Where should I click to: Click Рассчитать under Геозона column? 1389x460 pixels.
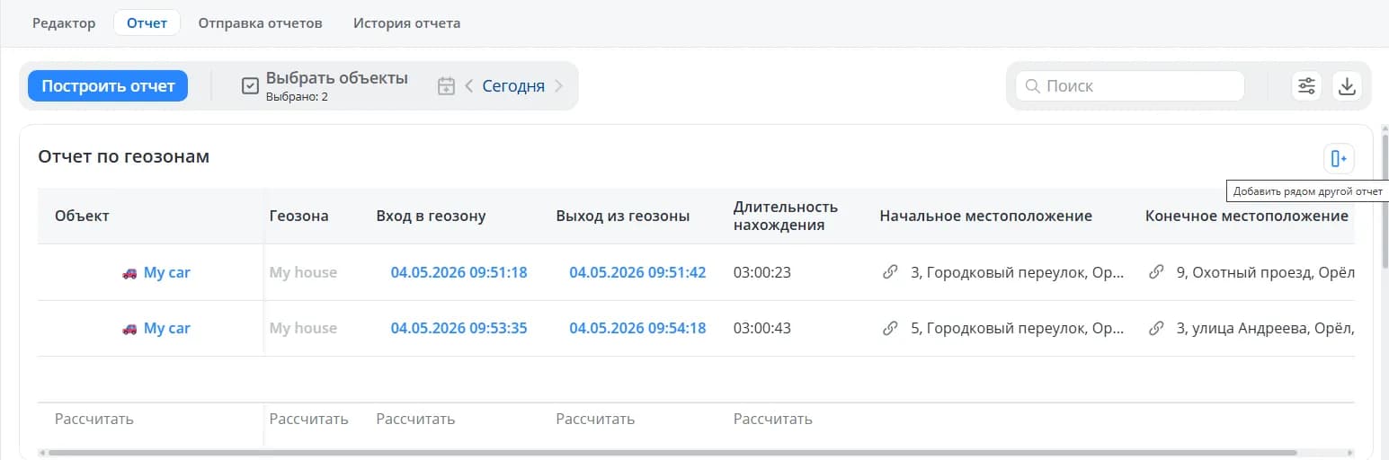pyautogui.click(x=308, y=419)
